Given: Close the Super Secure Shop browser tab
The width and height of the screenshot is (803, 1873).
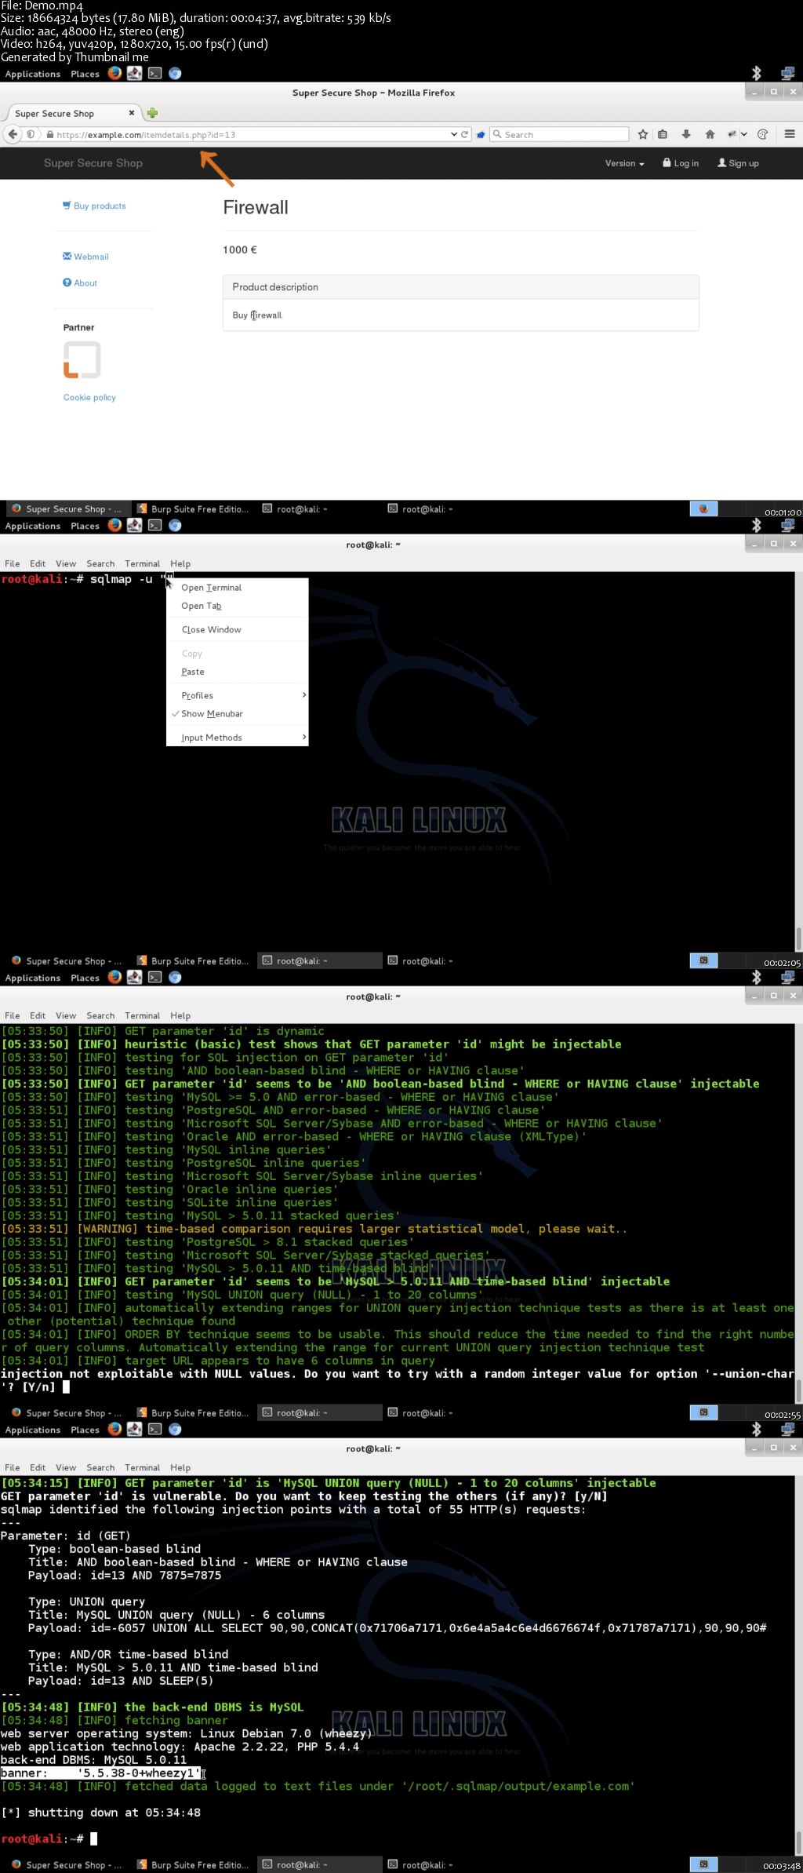Looking at the screenshot, I should 132,113.
